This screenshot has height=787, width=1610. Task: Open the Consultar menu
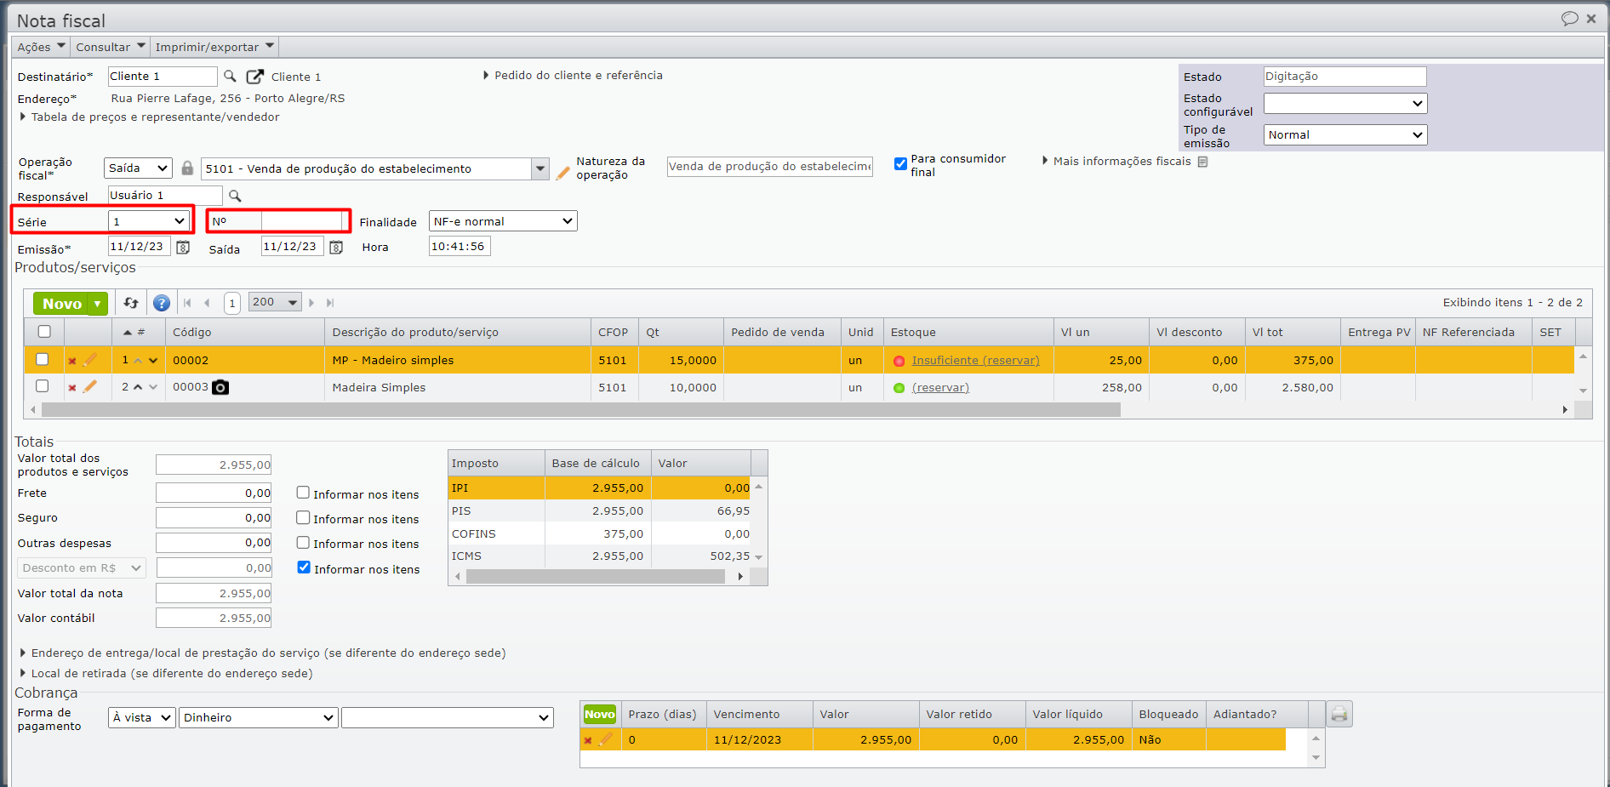(x=111, y=47)
